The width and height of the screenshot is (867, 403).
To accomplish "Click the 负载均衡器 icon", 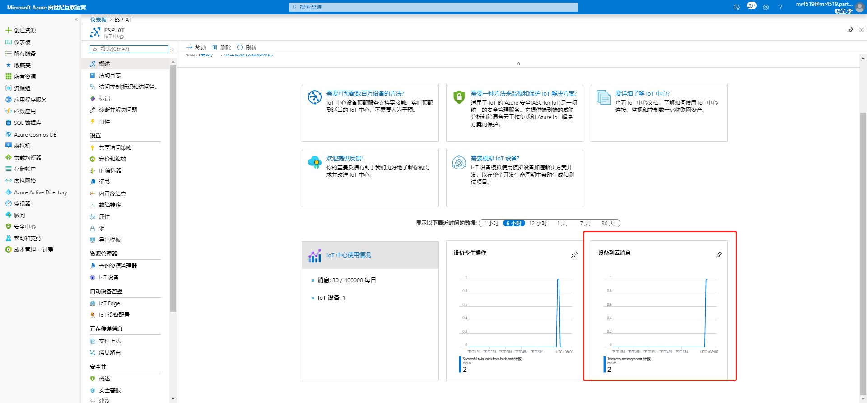I will click(8, 157).
